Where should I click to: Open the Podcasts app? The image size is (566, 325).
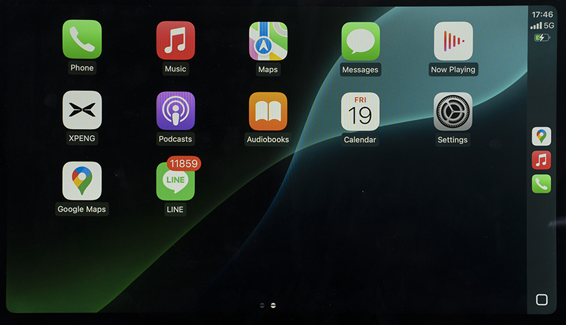click(x=175, y=111)
